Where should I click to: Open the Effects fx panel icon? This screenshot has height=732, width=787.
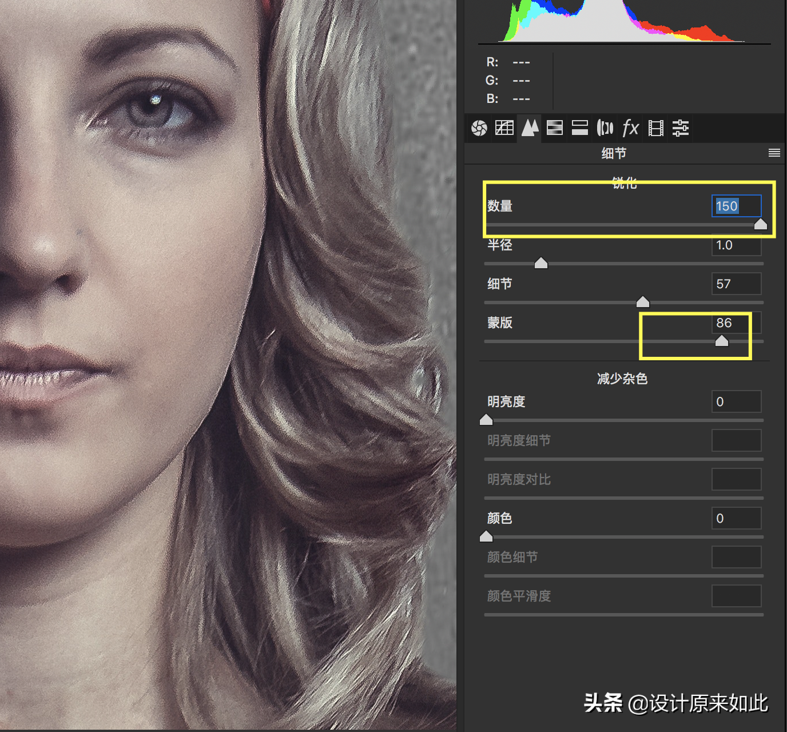630,128
